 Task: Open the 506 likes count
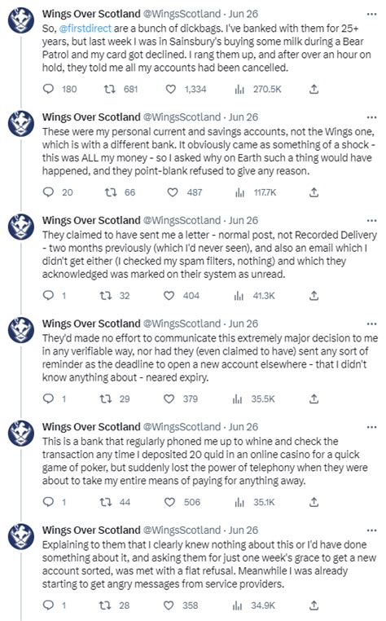(192, 502)
